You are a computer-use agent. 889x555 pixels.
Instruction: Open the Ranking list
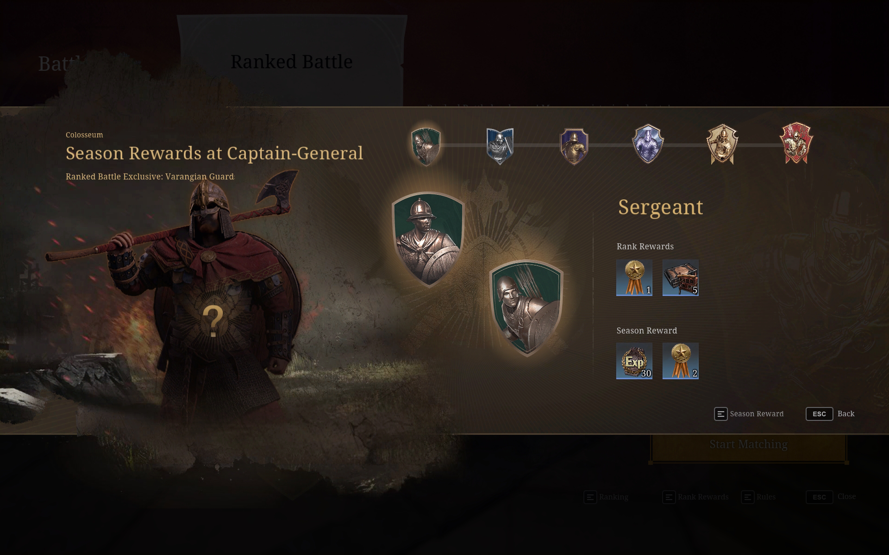pyautogui.click(x=606, y=497)
